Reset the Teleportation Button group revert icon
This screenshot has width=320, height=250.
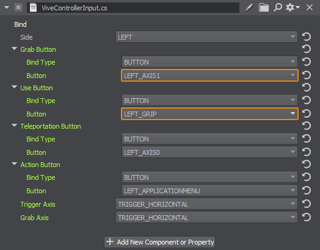coord(307,126)
